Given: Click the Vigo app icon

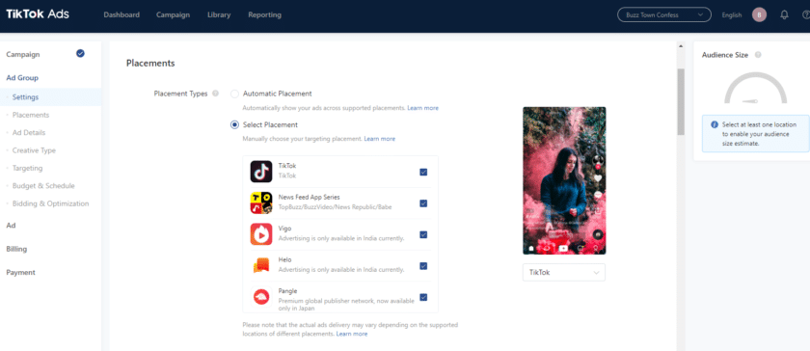Looking at the screenshot, I should (x=261, y=234).
